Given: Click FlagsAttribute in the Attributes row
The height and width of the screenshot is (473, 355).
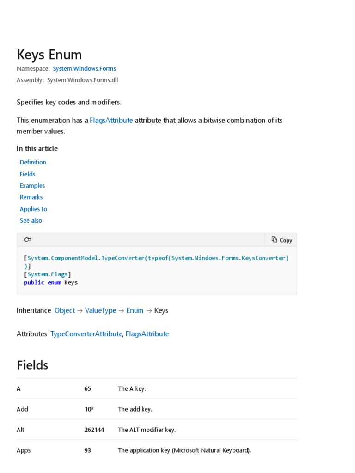Looking at the screenshot, I should click(147, 334).
